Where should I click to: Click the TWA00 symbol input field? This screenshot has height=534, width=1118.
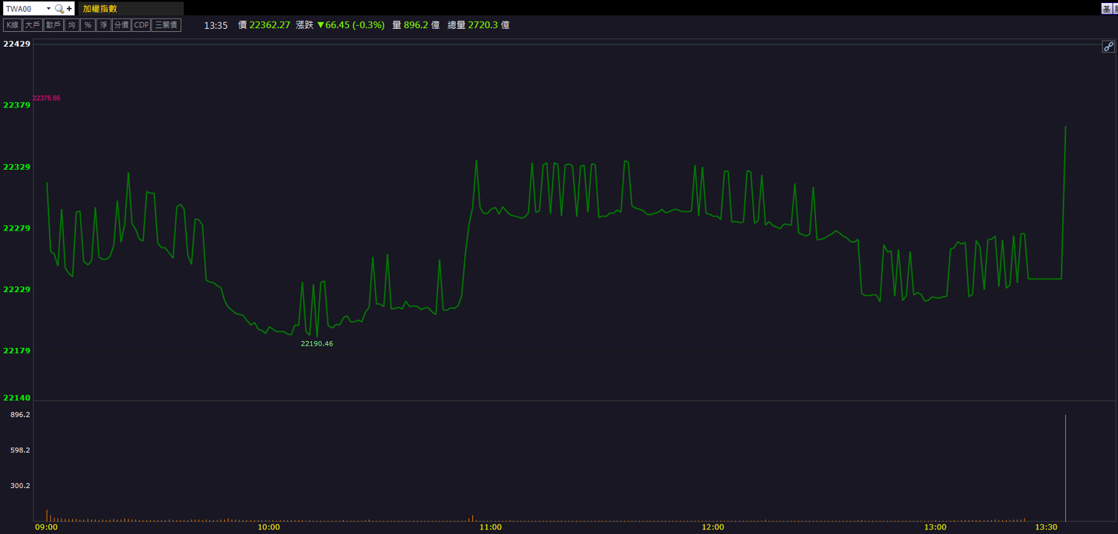[24, 9]
